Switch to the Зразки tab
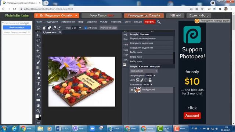 point(144,34)
